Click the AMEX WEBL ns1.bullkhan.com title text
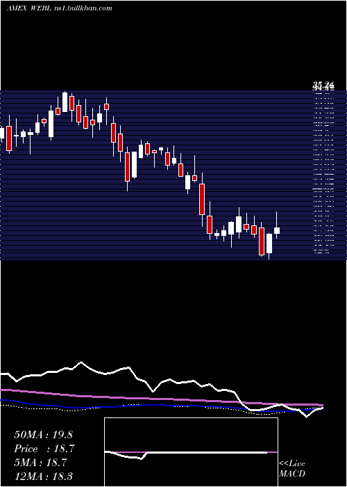The width and height of the screenshot is (347, 487). pyautogui.click(x=60, y=8)
